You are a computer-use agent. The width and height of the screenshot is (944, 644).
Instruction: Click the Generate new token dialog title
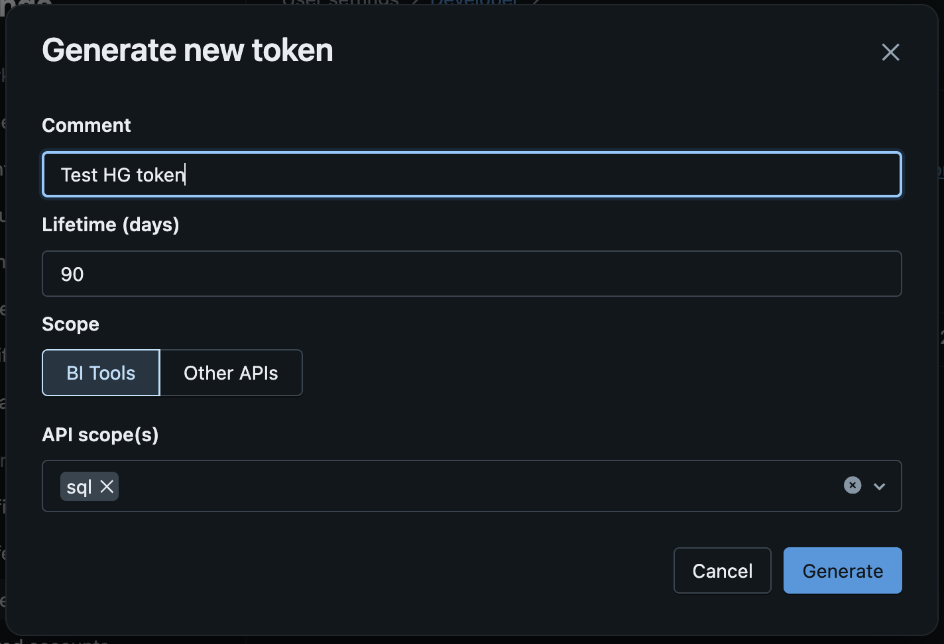[188, 50]
